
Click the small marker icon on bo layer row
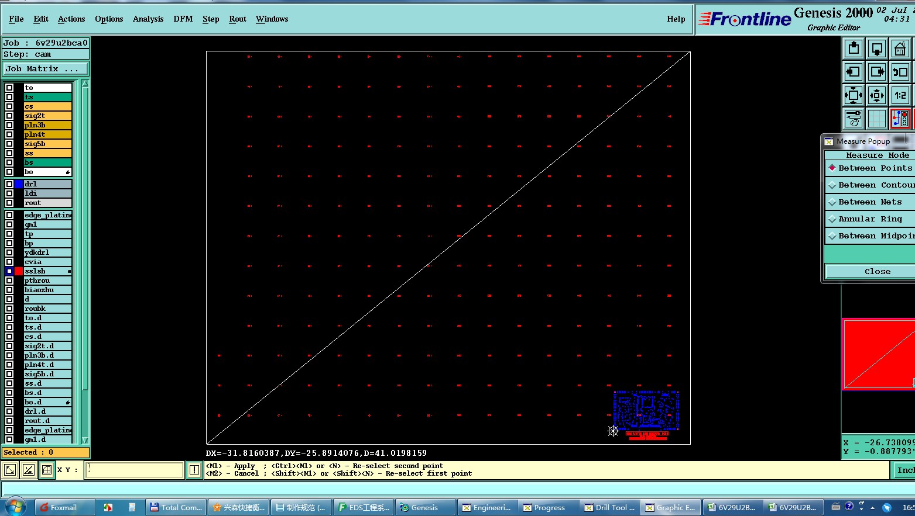(68, 172)
